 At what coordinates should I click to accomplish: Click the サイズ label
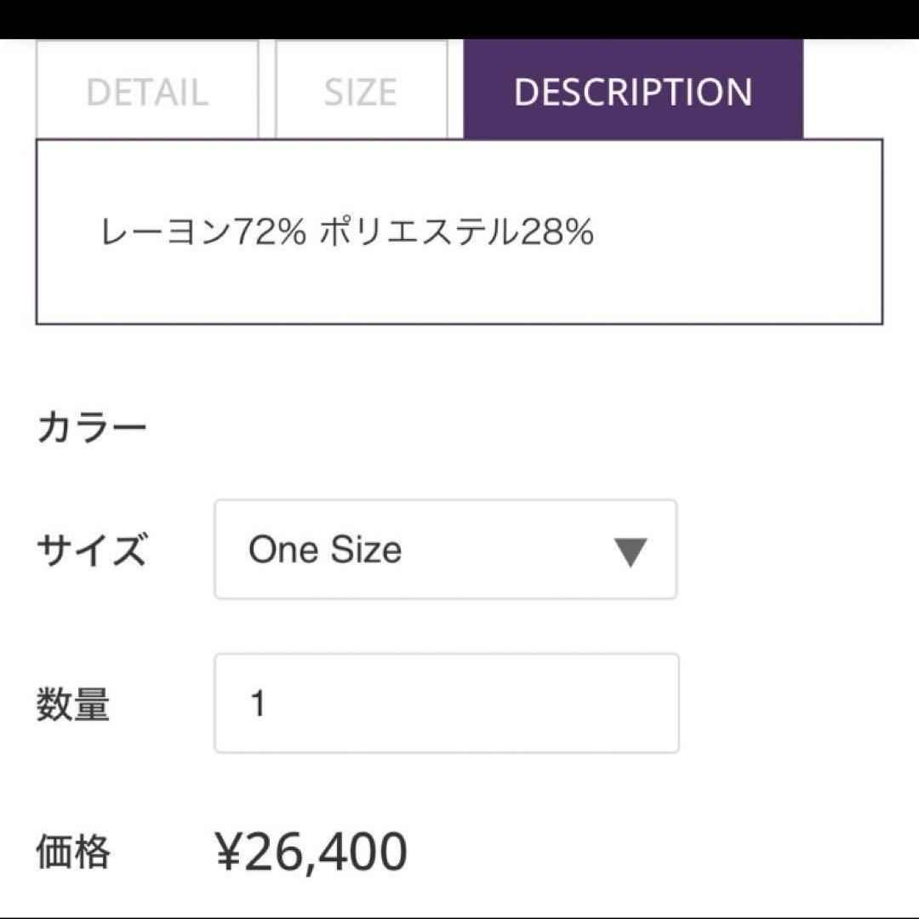[x=91, y=551]
